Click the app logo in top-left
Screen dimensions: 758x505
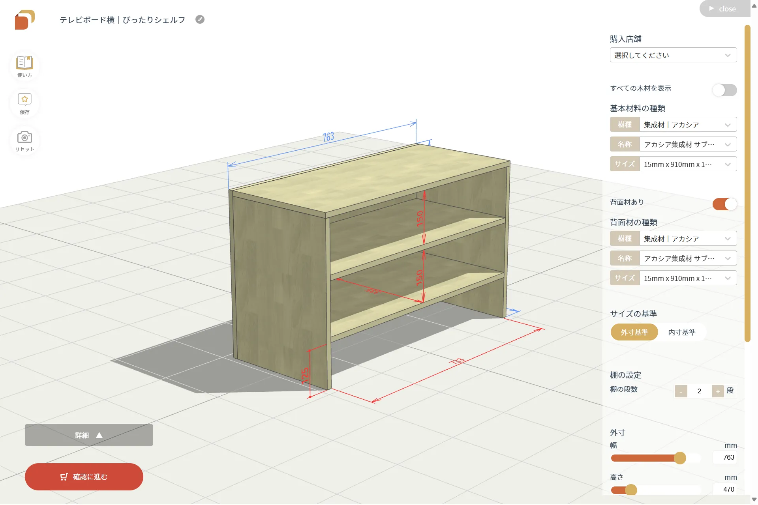(24, 20)
